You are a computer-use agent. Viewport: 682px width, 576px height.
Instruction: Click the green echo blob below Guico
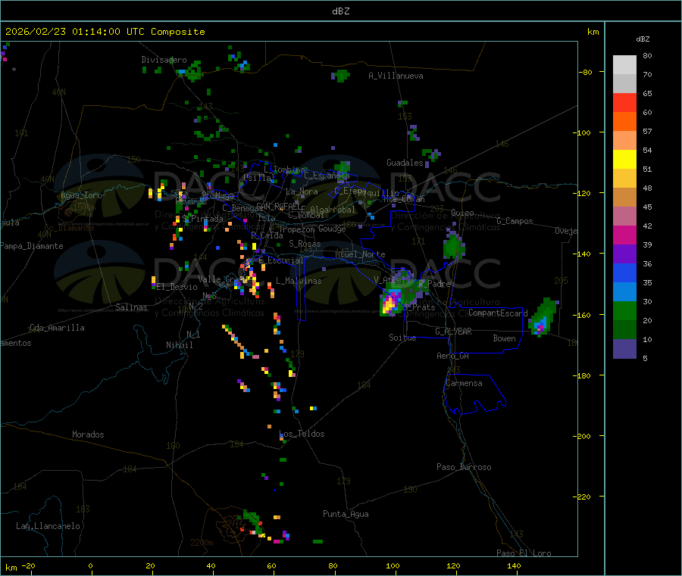[x=454, y=246]
